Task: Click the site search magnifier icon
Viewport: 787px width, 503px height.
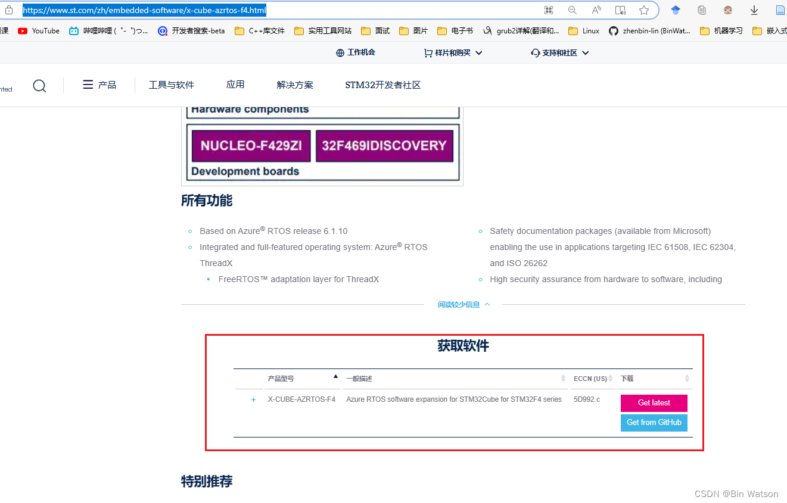Action: 39,86
